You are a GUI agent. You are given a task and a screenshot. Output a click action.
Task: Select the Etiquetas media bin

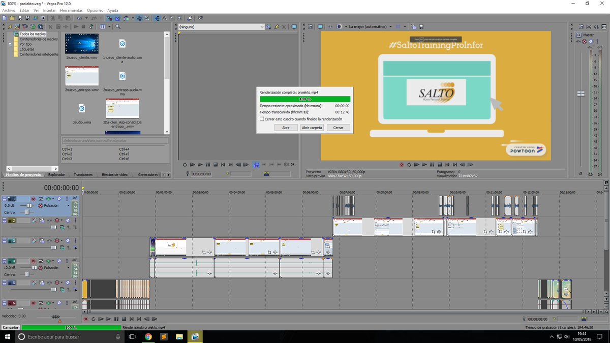(x=27, y=49)
